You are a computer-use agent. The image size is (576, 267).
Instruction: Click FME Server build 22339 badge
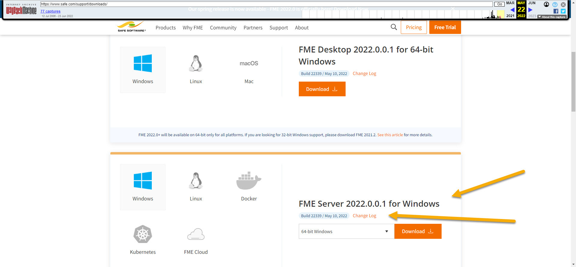coord(324,216)
